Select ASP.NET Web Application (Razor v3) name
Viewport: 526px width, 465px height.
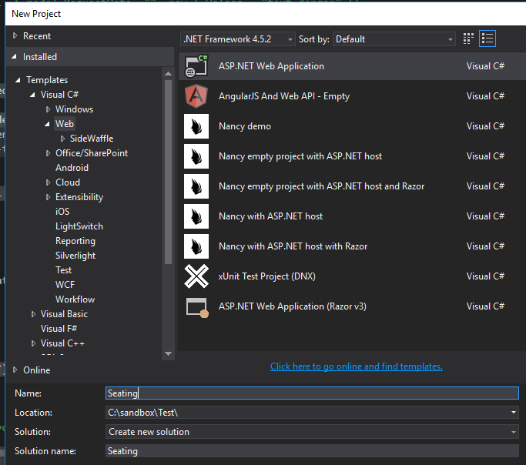[x=293, y=306]
